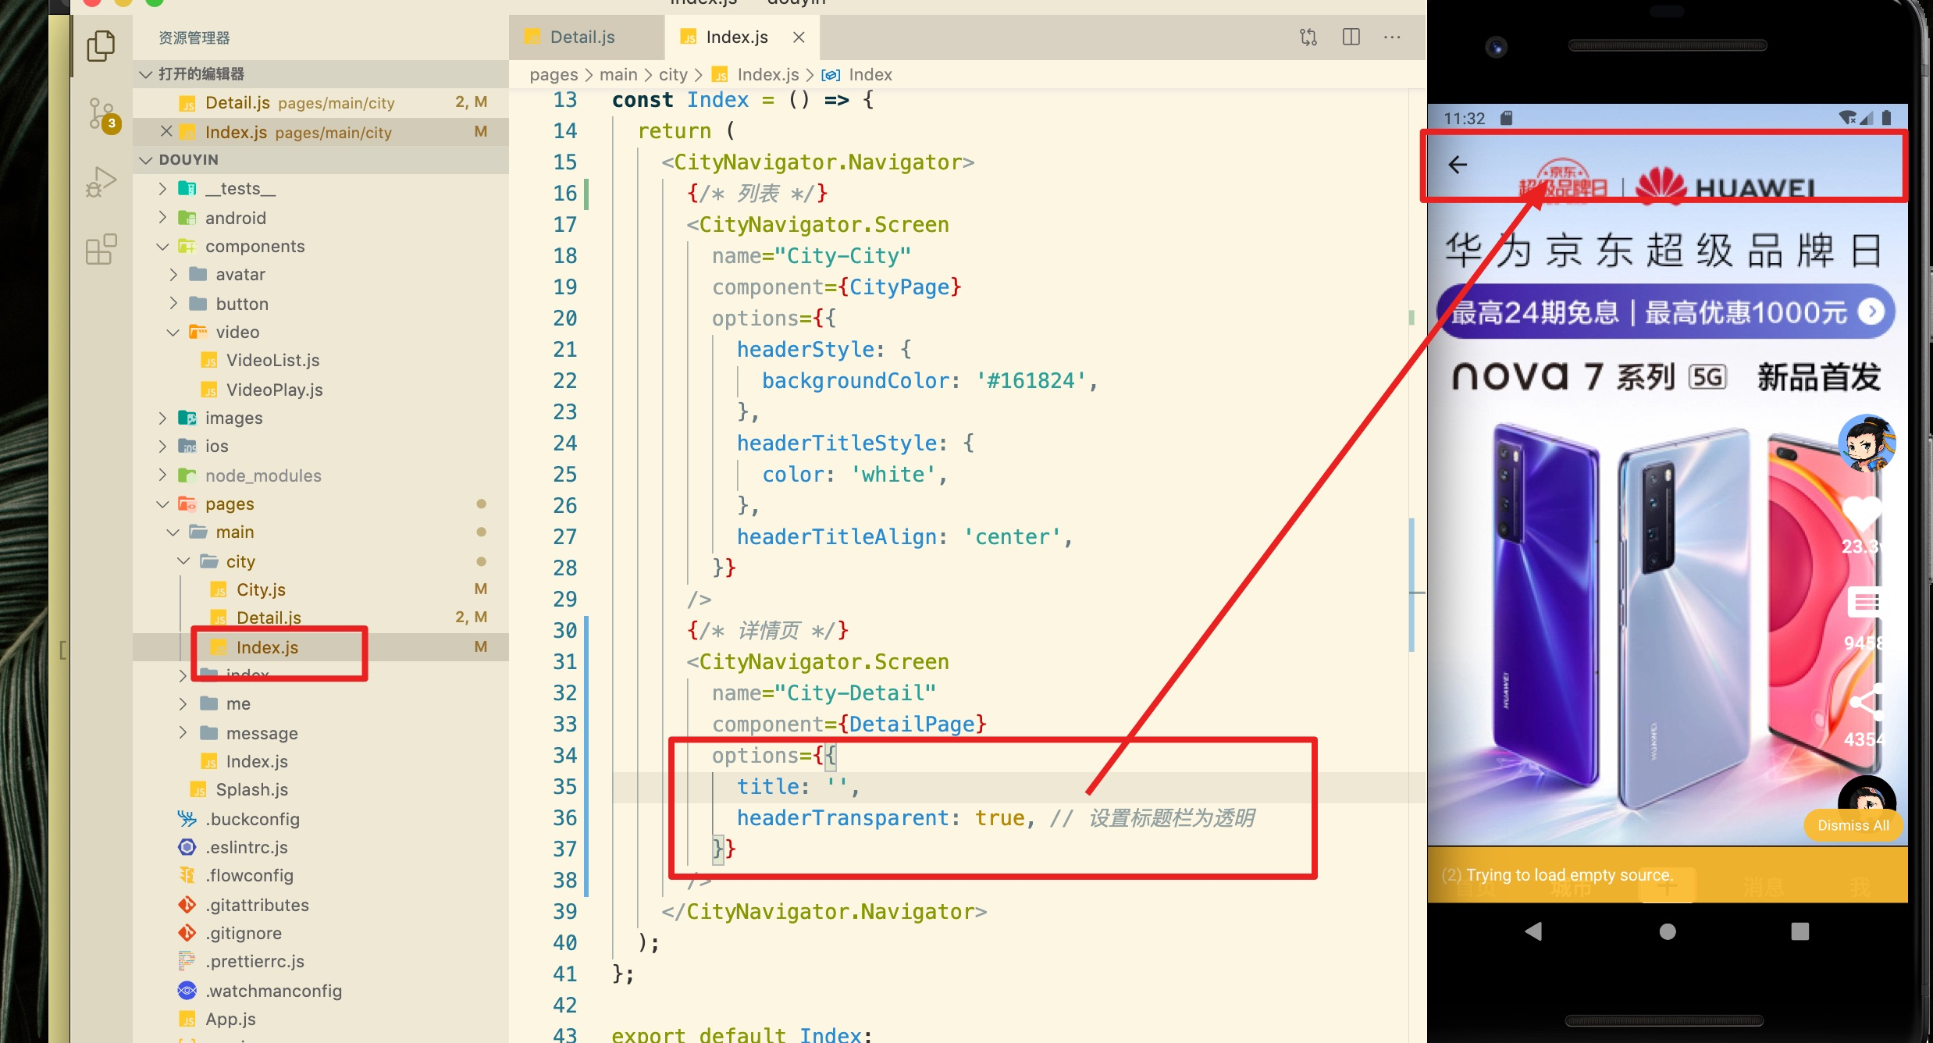Image resolution: width=1933 pixels, height=1043 pixels.
Task: Collapse the video folder
Action: coord(173,332)
